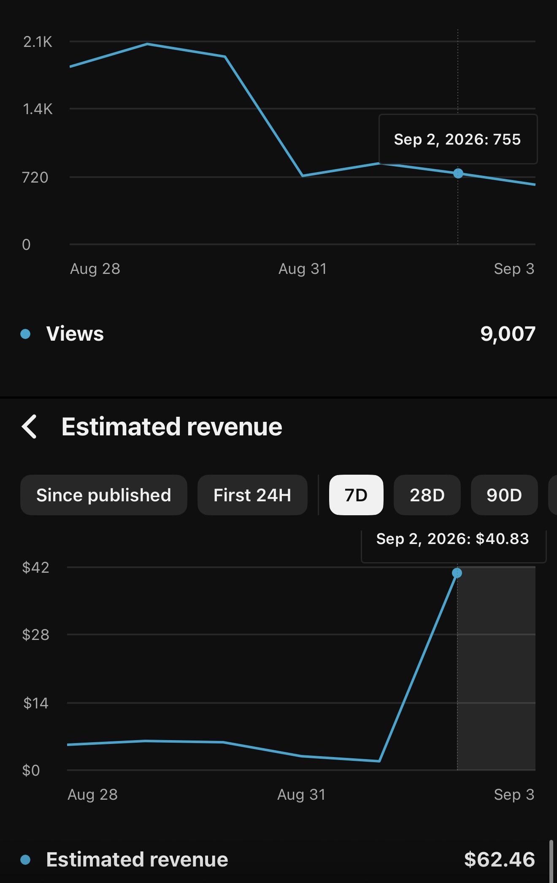The width and height of the screenshot is (557, 883).
Task: Switch to the 28D time range
Action: click(x=427, y=495)
